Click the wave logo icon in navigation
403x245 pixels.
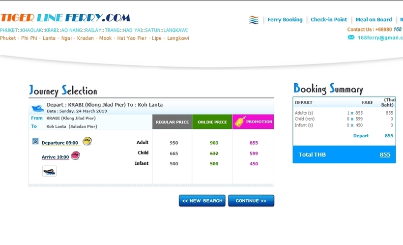(x=254, y=20)
